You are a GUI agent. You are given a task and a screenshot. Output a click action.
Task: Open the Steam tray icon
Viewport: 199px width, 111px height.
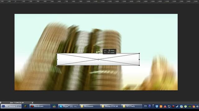(177, 107)
